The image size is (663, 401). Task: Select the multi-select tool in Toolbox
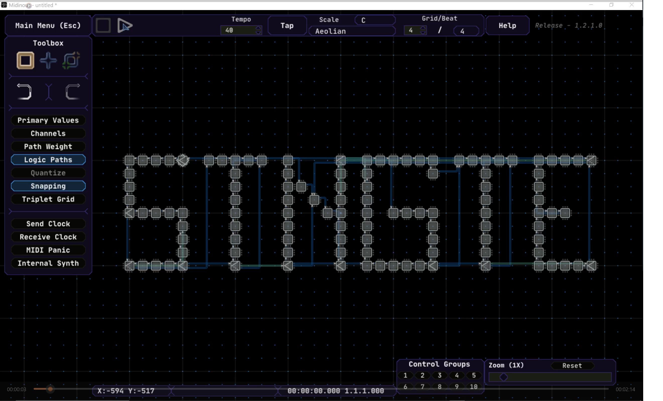click(x=71, y=60)
